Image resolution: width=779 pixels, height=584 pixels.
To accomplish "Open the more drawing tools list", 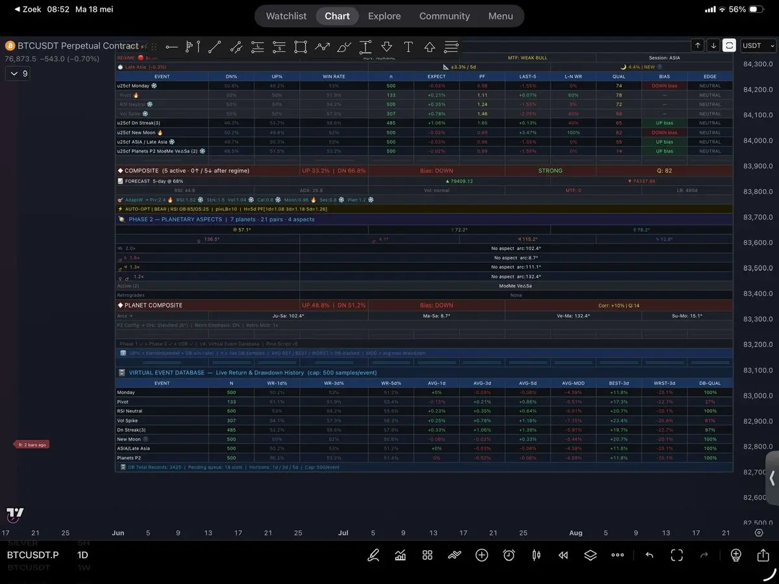I will [451, 47].
